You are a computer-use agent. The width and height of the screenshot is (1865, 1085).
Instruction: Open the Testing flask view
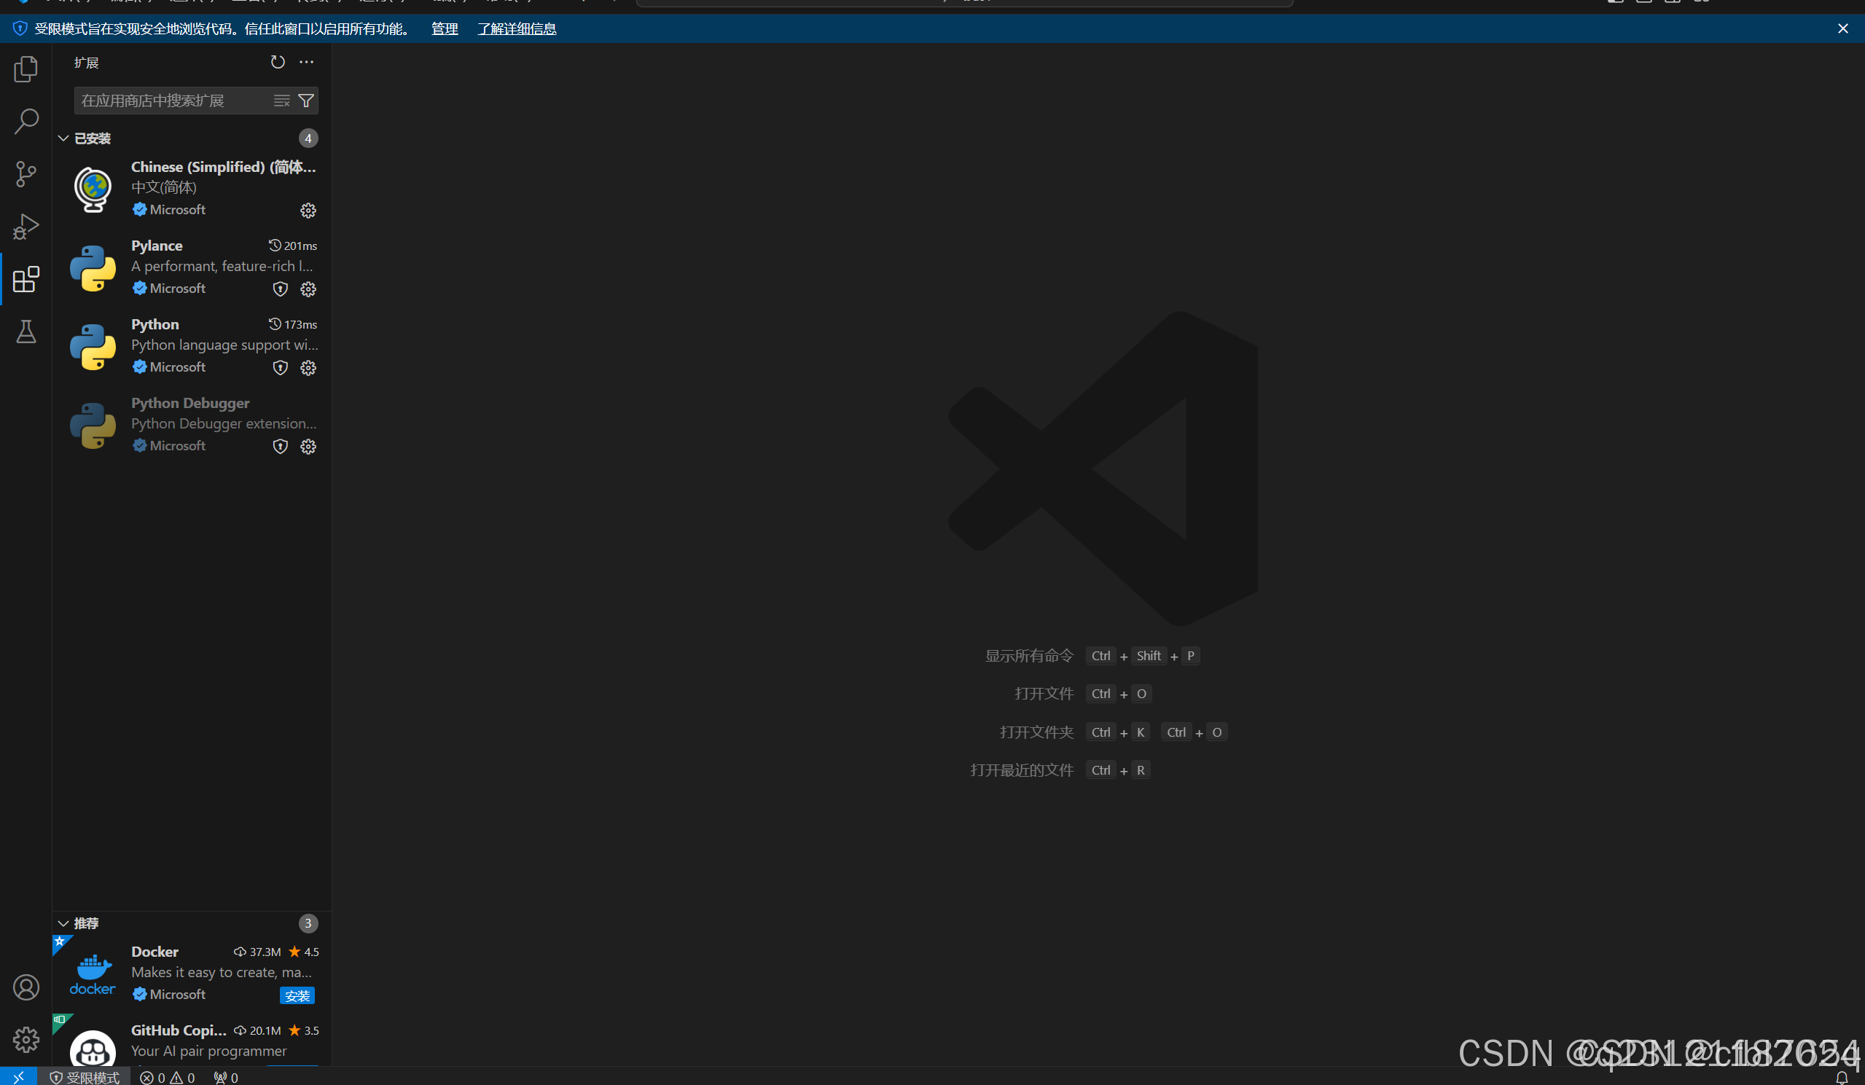pyautogui.click(x=26, y=332)
